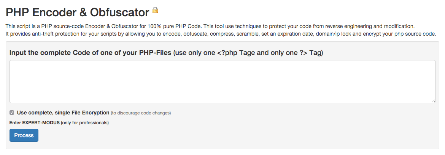
Task: Click the 'Use complete, single File Encryption' label
Action: click(x=63, y=113)
